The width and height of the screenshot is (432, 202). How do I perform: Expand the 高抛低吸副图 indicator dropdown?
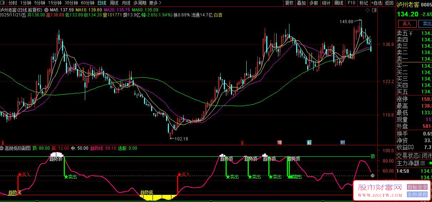(x=2, y=148)
